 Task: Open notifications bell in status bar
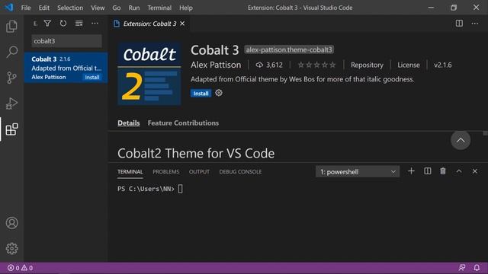pos(477,267)
